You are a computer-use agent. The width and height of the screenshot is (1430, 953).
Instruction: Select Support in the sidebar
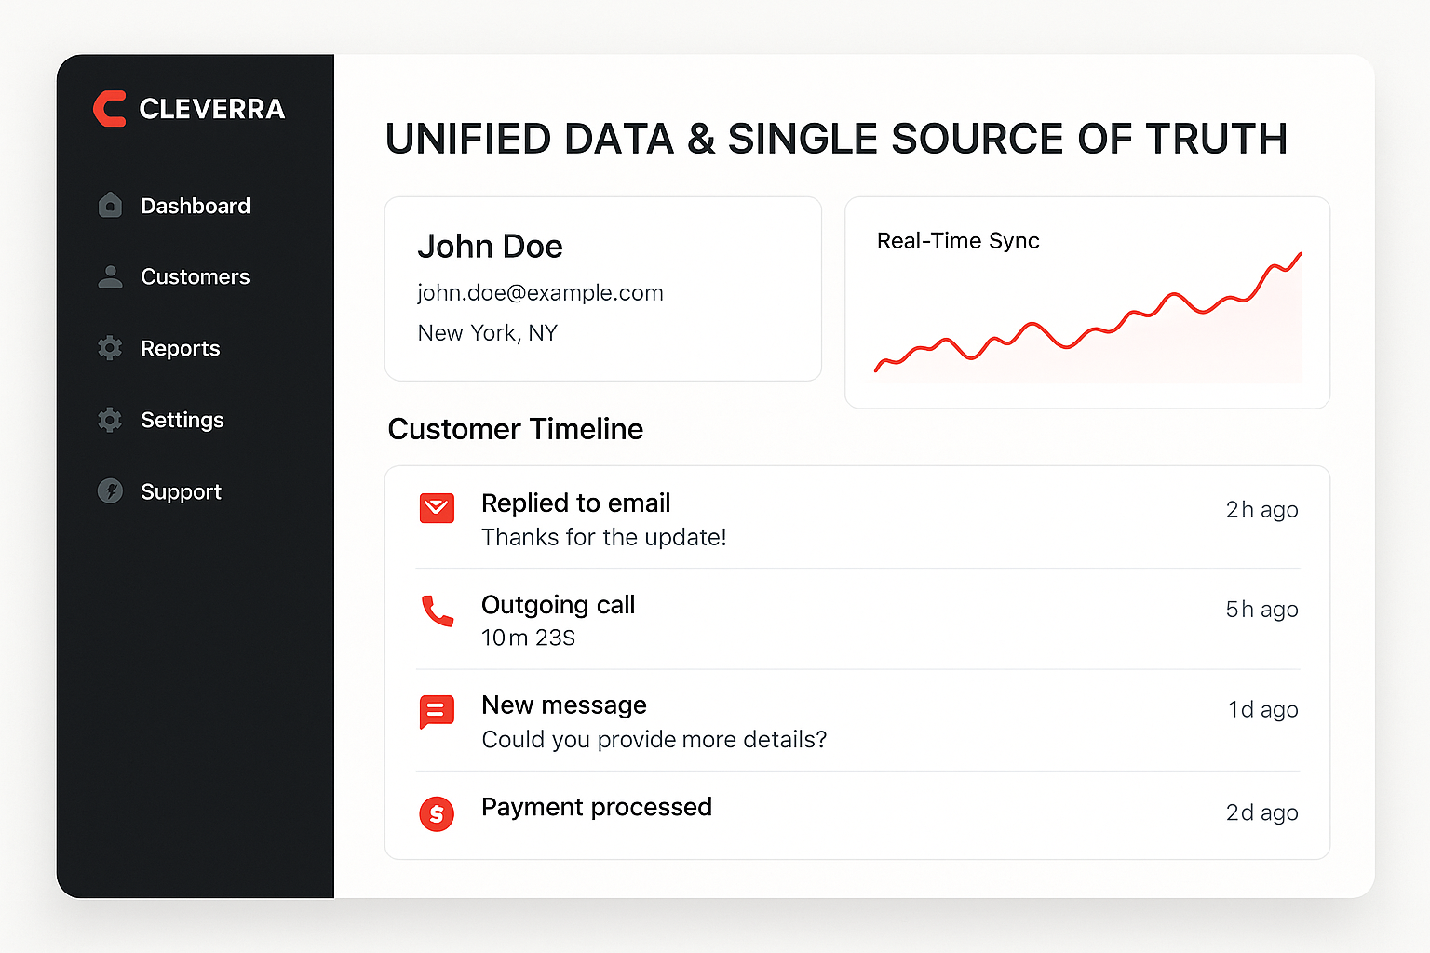[182, 491]
